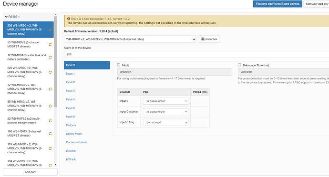Switch to the Input 2 tab

click(x=70, y=82)
